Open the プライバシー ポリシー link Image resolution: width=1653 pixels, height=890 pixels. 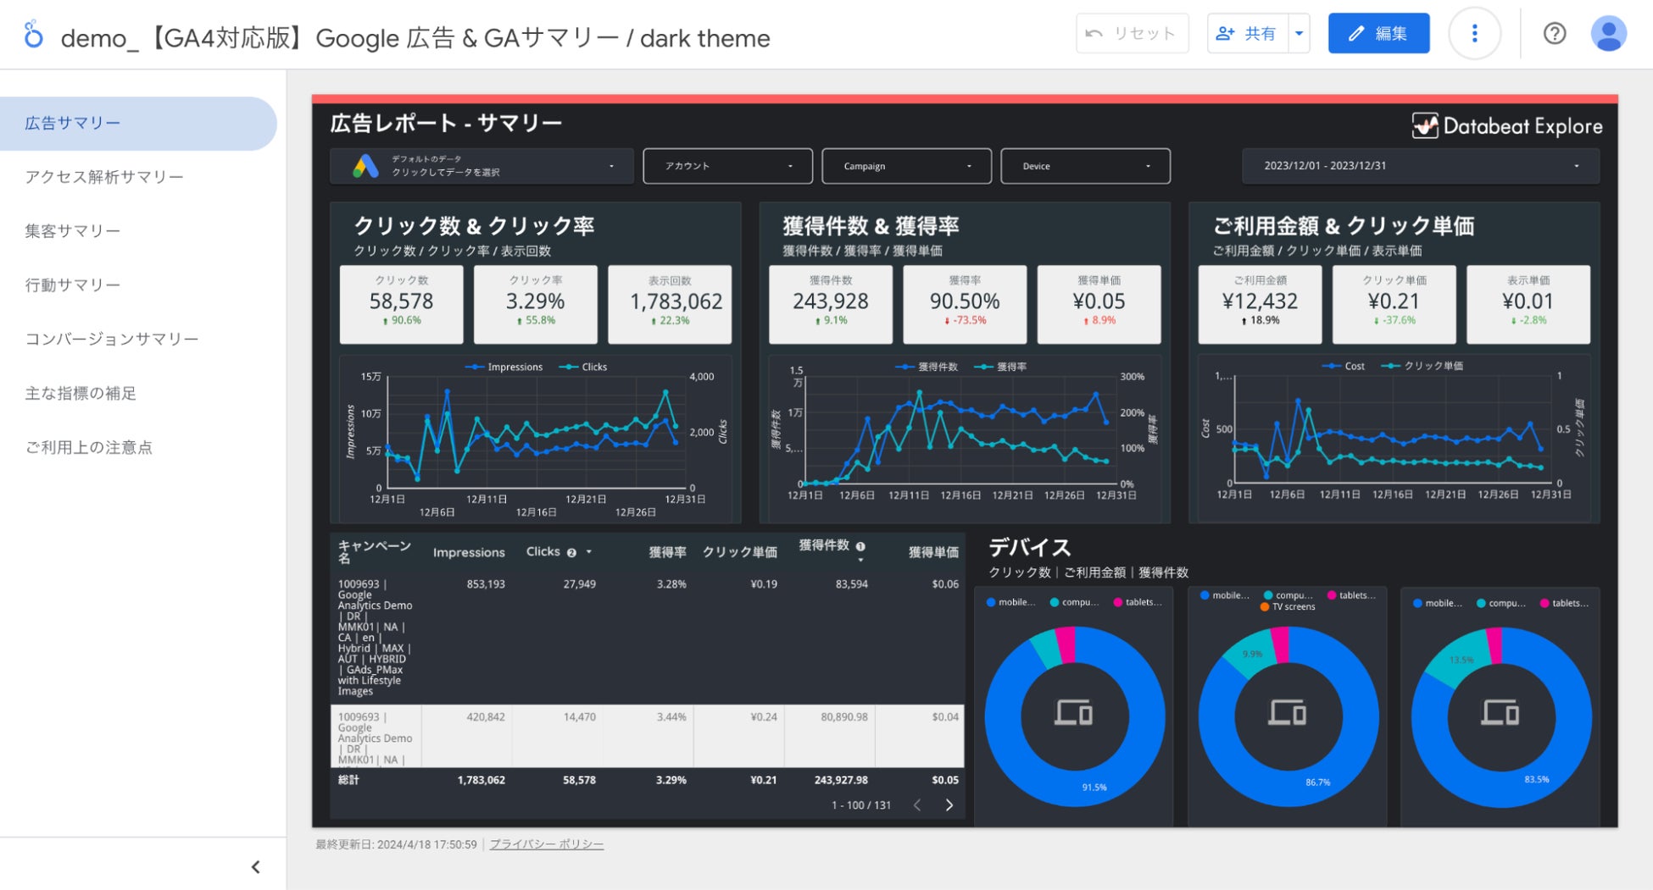546,844
